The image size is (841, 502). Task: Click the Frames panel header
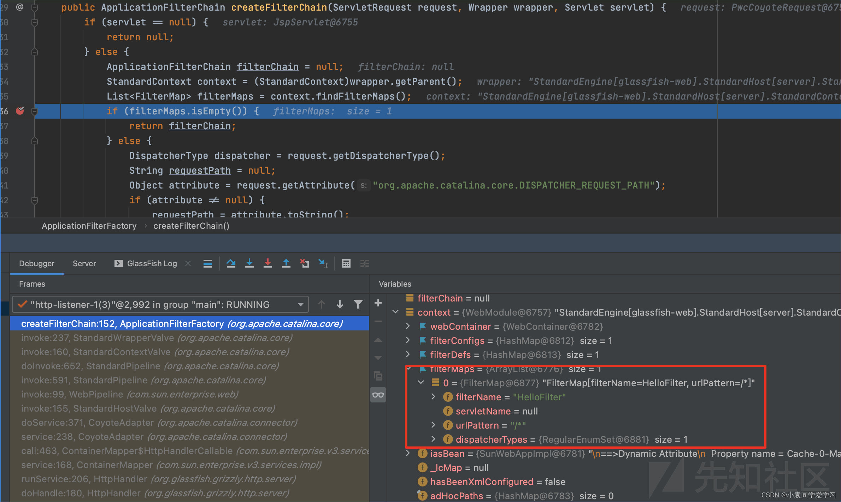(x=32, y=284)
